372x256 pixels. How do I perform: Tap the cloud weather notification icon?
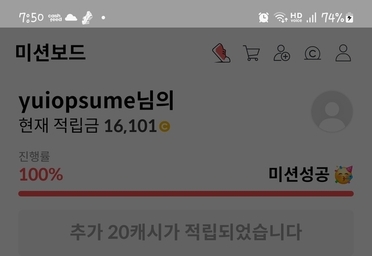click(71, 17)
